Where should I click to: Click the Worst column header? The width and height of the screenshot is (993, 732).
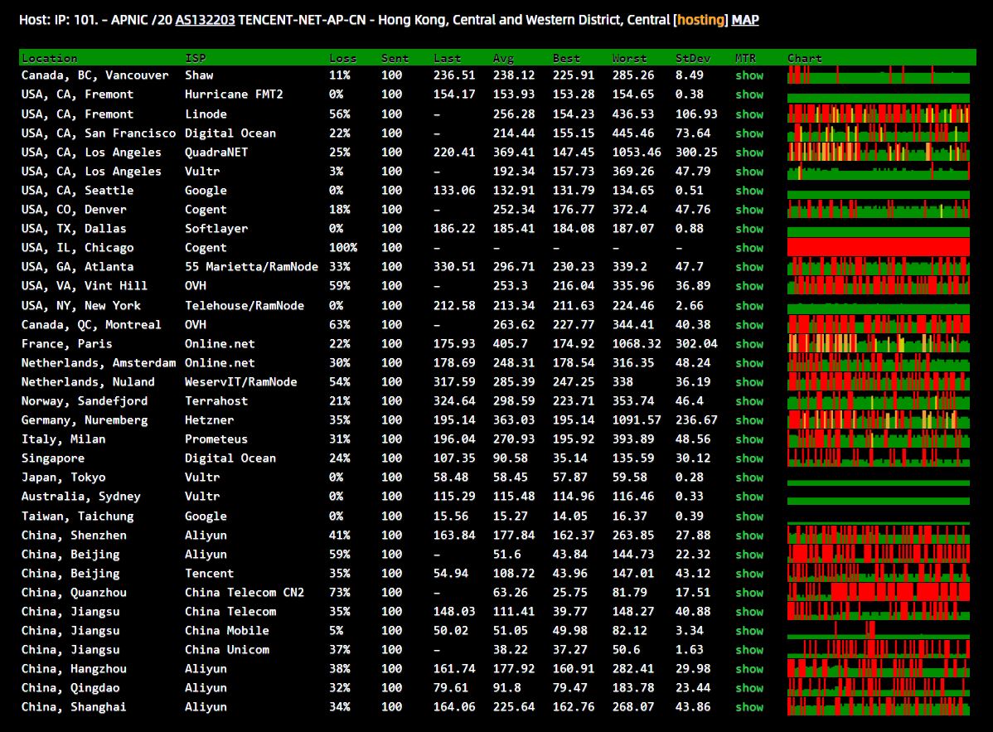pyautogui.click(x=629, y=58)
